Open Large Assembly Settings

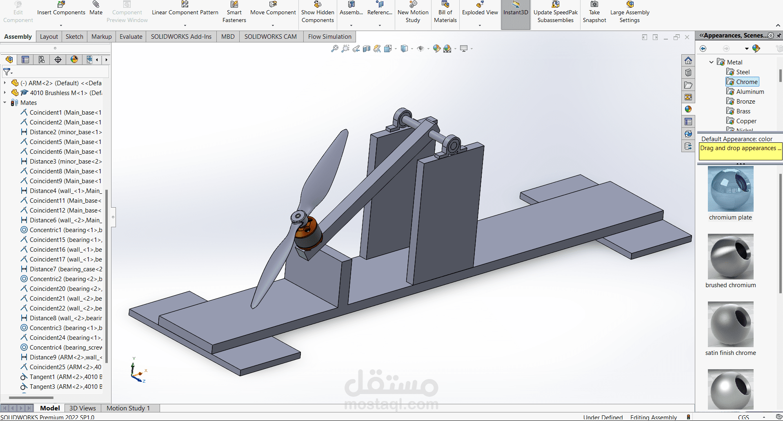coord(630,12)
